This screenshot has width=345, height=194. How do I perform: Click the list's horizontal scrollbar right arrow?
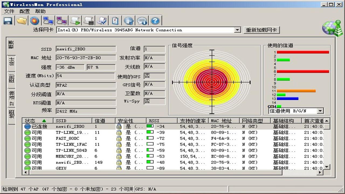320,172
